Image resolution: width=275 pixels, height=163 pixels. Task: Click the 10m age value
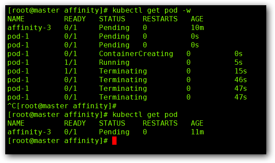tap(197, 28)
